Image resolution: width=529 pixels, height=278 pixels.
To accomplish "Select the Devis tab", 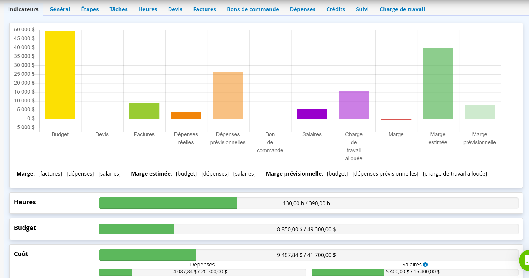I will tap(175, 9).
